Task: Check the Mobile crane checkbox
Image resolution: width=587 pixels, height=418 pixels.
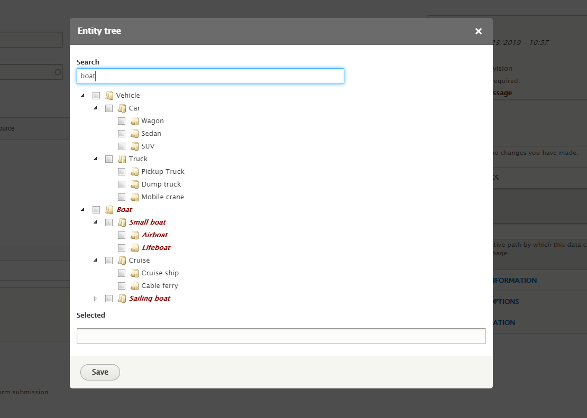Action: (122, 197)
